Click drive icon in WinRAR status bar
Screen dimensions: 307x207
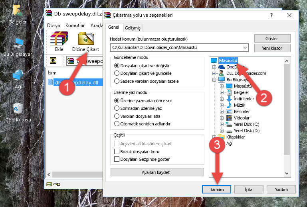(x=49, y=184)
